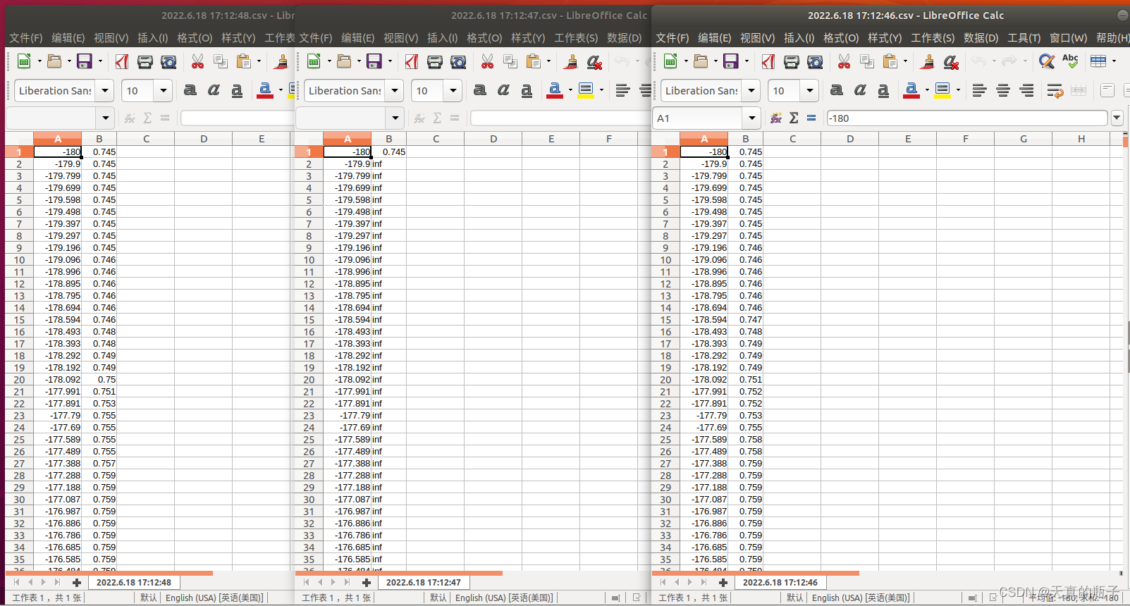Click Save floppy icon in 17:12:46 window
Viewport: 1130px width, 606px height.
731,61
